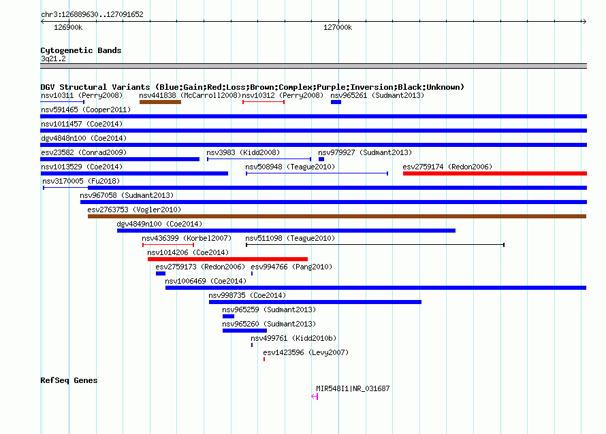This screenshot has height=434, width=606.
Task: Select the blue esv23582 gain bar
Action: [120, 159]
